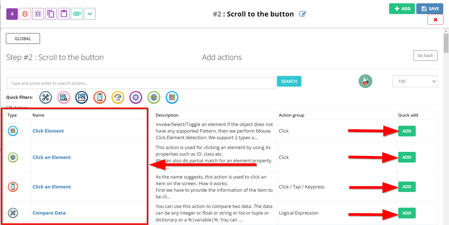Filter actions by the web globe icon
The width and height of the screenshot is (449, 225).
[x=154, y=97]
